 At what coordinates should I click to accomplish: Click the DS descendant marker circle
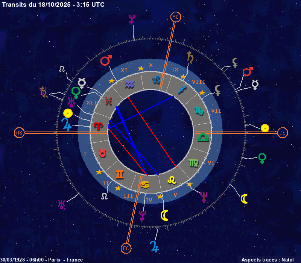[x=283, y=133]
